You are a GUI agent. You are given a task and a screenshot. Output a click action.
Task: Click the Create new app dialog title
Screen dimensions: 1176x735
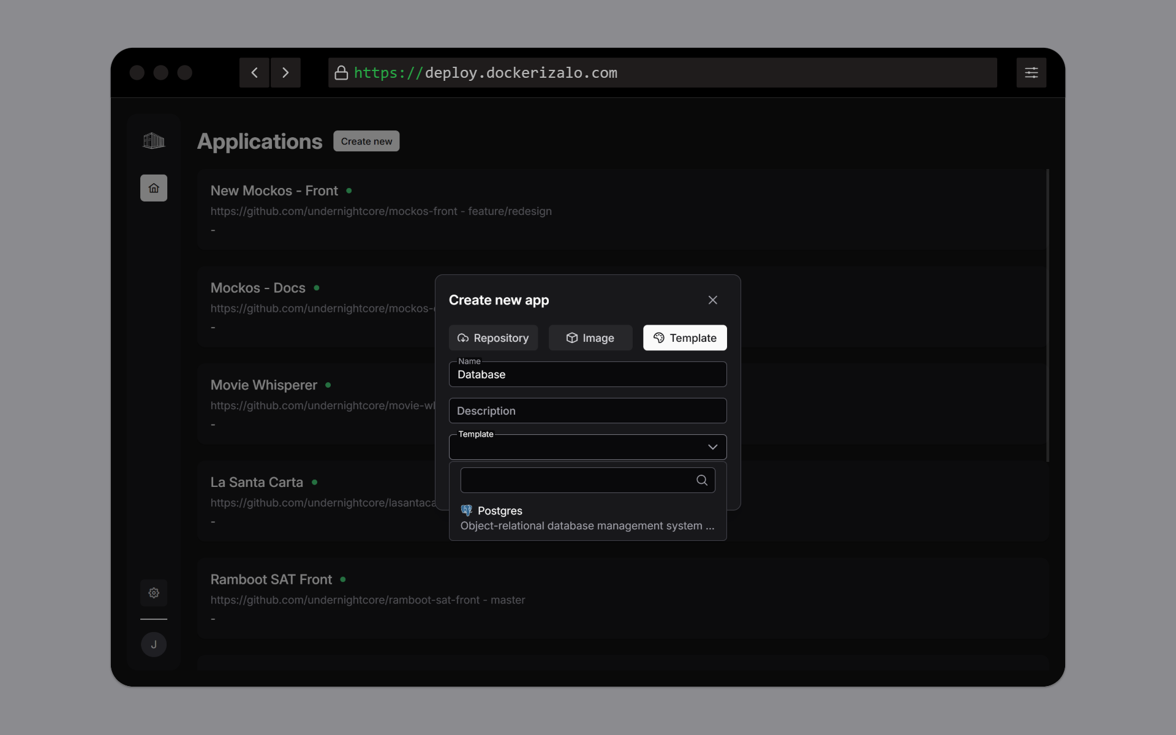tap(499, 300)
